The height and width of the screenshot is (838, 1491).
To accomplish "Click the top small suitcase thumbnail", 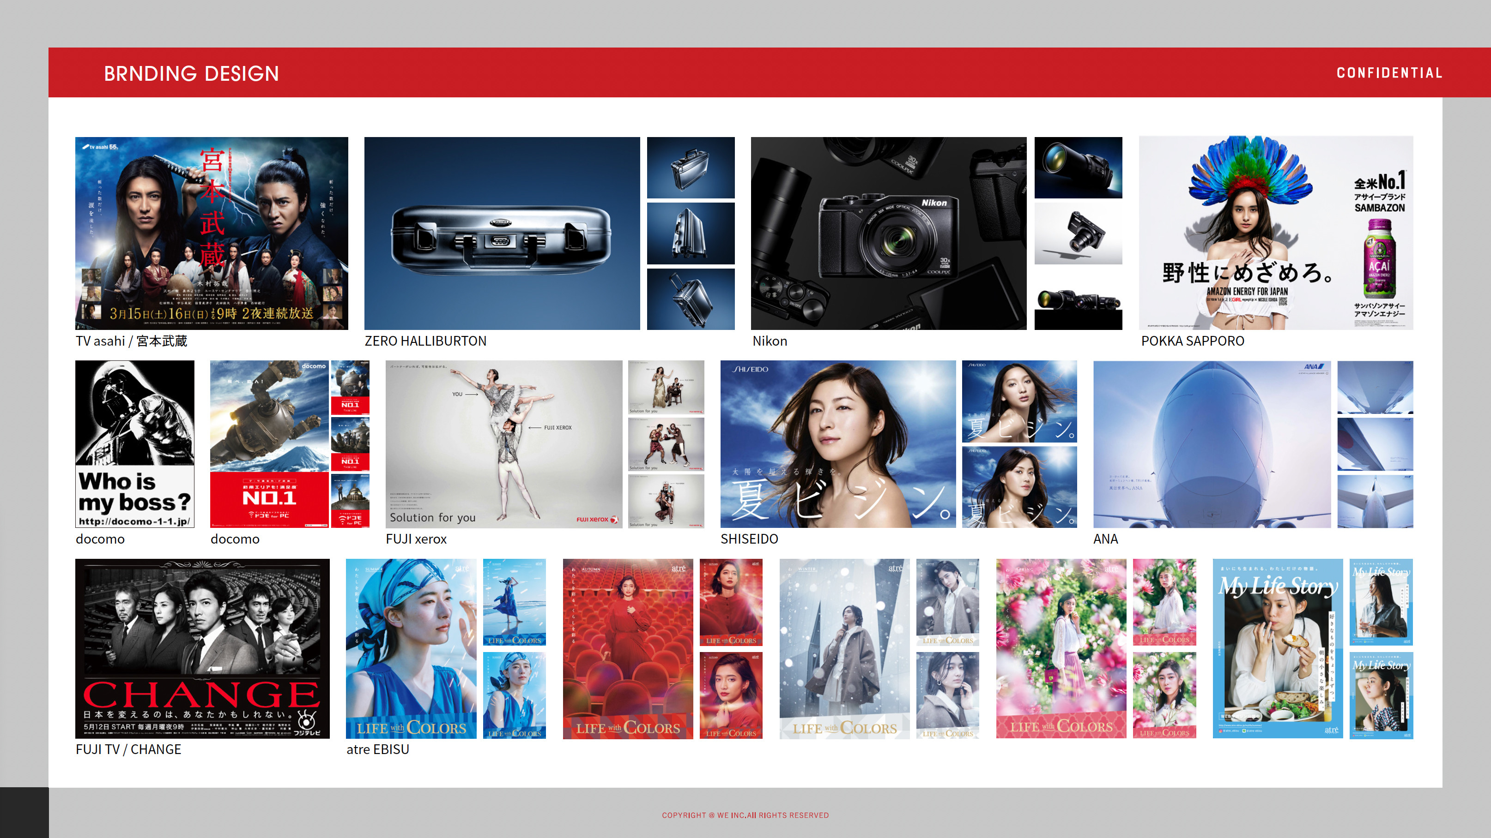I will (690, 167).
